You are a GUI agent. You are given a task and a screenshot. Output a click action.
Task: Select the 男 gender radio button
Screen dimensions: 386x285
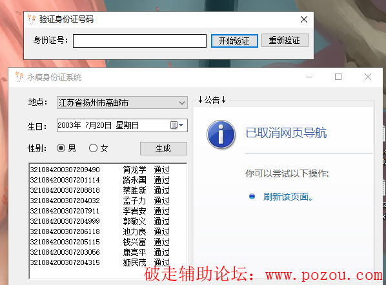click(61, 148)
